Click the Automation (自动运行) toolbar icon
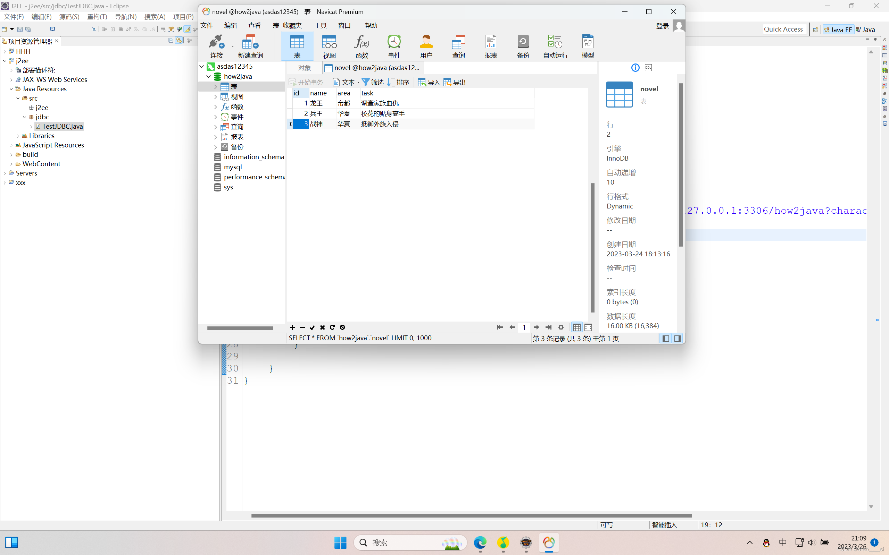The width and height of the screenshot is (889, 555). coord(555,46)
